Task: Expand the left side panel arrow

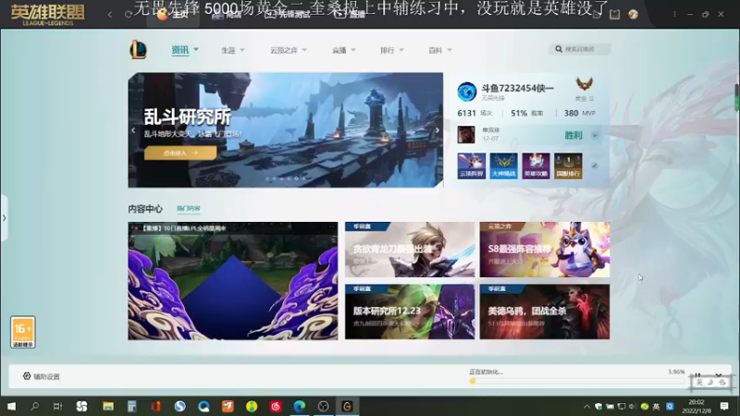Action: pyautogui.click(x=4, y=218)
